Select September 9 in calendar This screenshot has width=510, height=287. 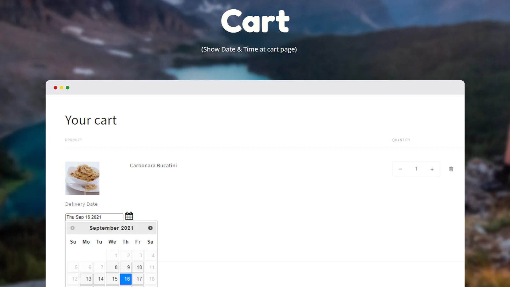126,267
